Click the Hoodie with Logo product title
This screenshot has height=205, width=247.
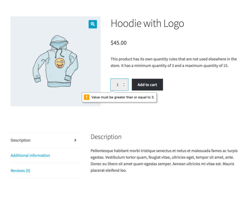pyautogui.click(x=148, y=23)
